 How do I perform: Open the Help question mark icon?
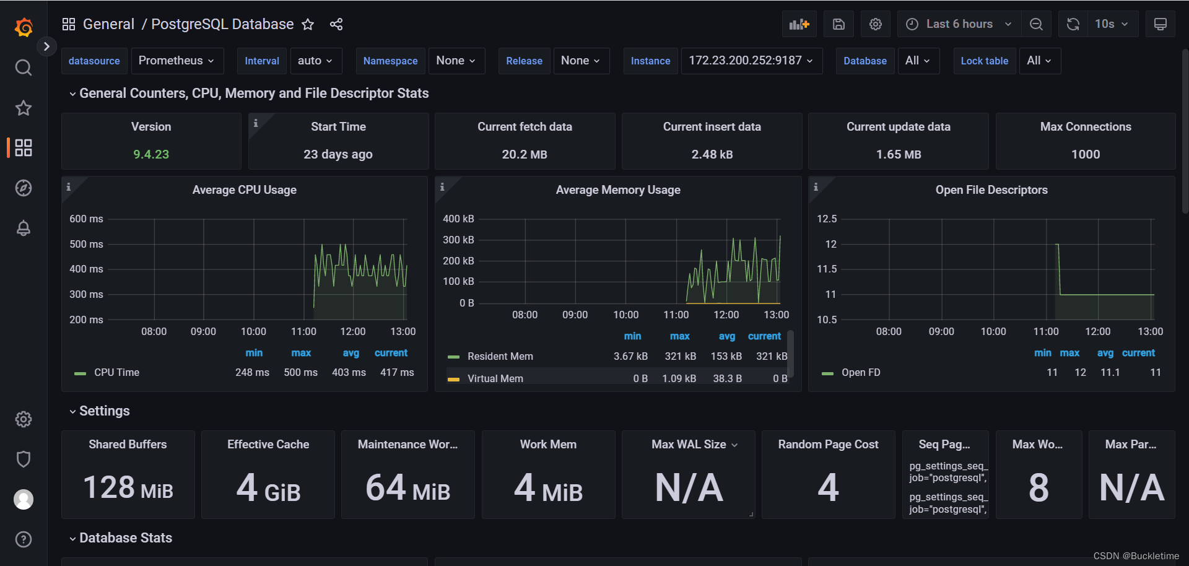pyautogui.click(x=24, y=539)
